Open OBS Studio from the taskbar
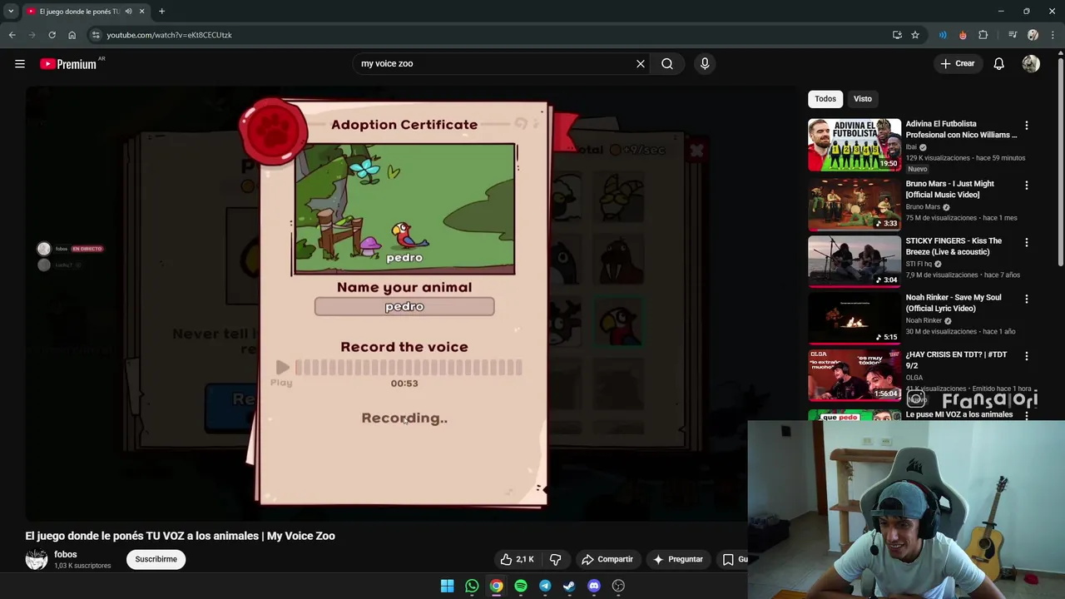 tap(618, 586)
